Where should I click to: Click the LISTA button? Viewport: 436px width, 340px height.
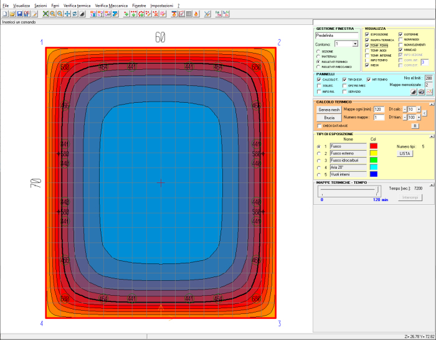pos(405,153)
